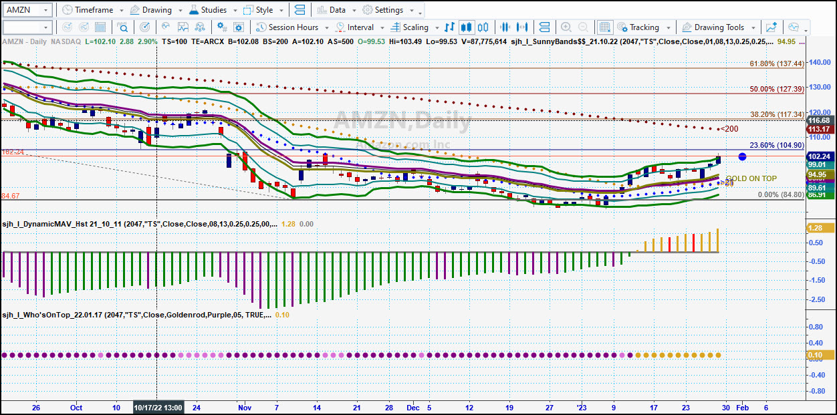Open the top toolbar overflow options arrow

[421, 13]
